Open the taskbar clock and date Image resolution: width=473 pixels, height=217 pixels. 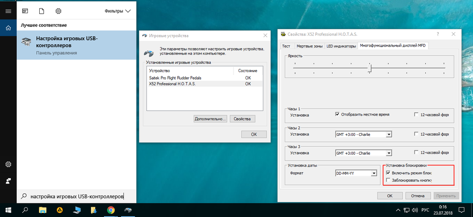tap(443, 210)
